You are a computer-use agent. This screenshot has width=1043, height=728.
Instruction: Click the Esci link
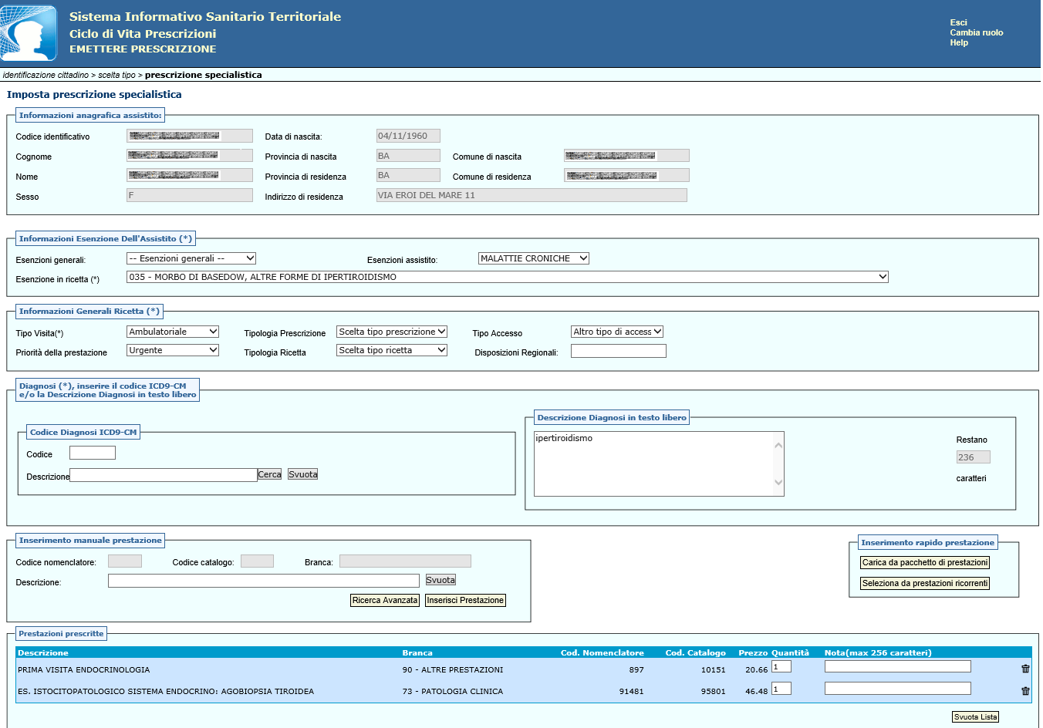tap(958, 22)
